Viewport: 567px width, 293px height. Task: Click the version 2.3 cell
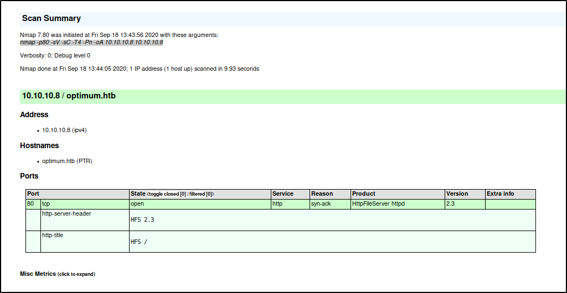465,204
